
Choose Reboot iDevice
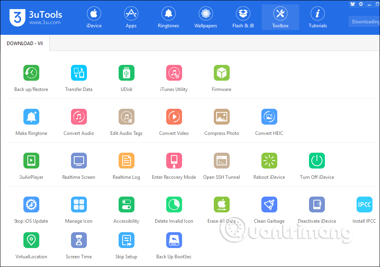pyautogui.click(x=269, y=161)
